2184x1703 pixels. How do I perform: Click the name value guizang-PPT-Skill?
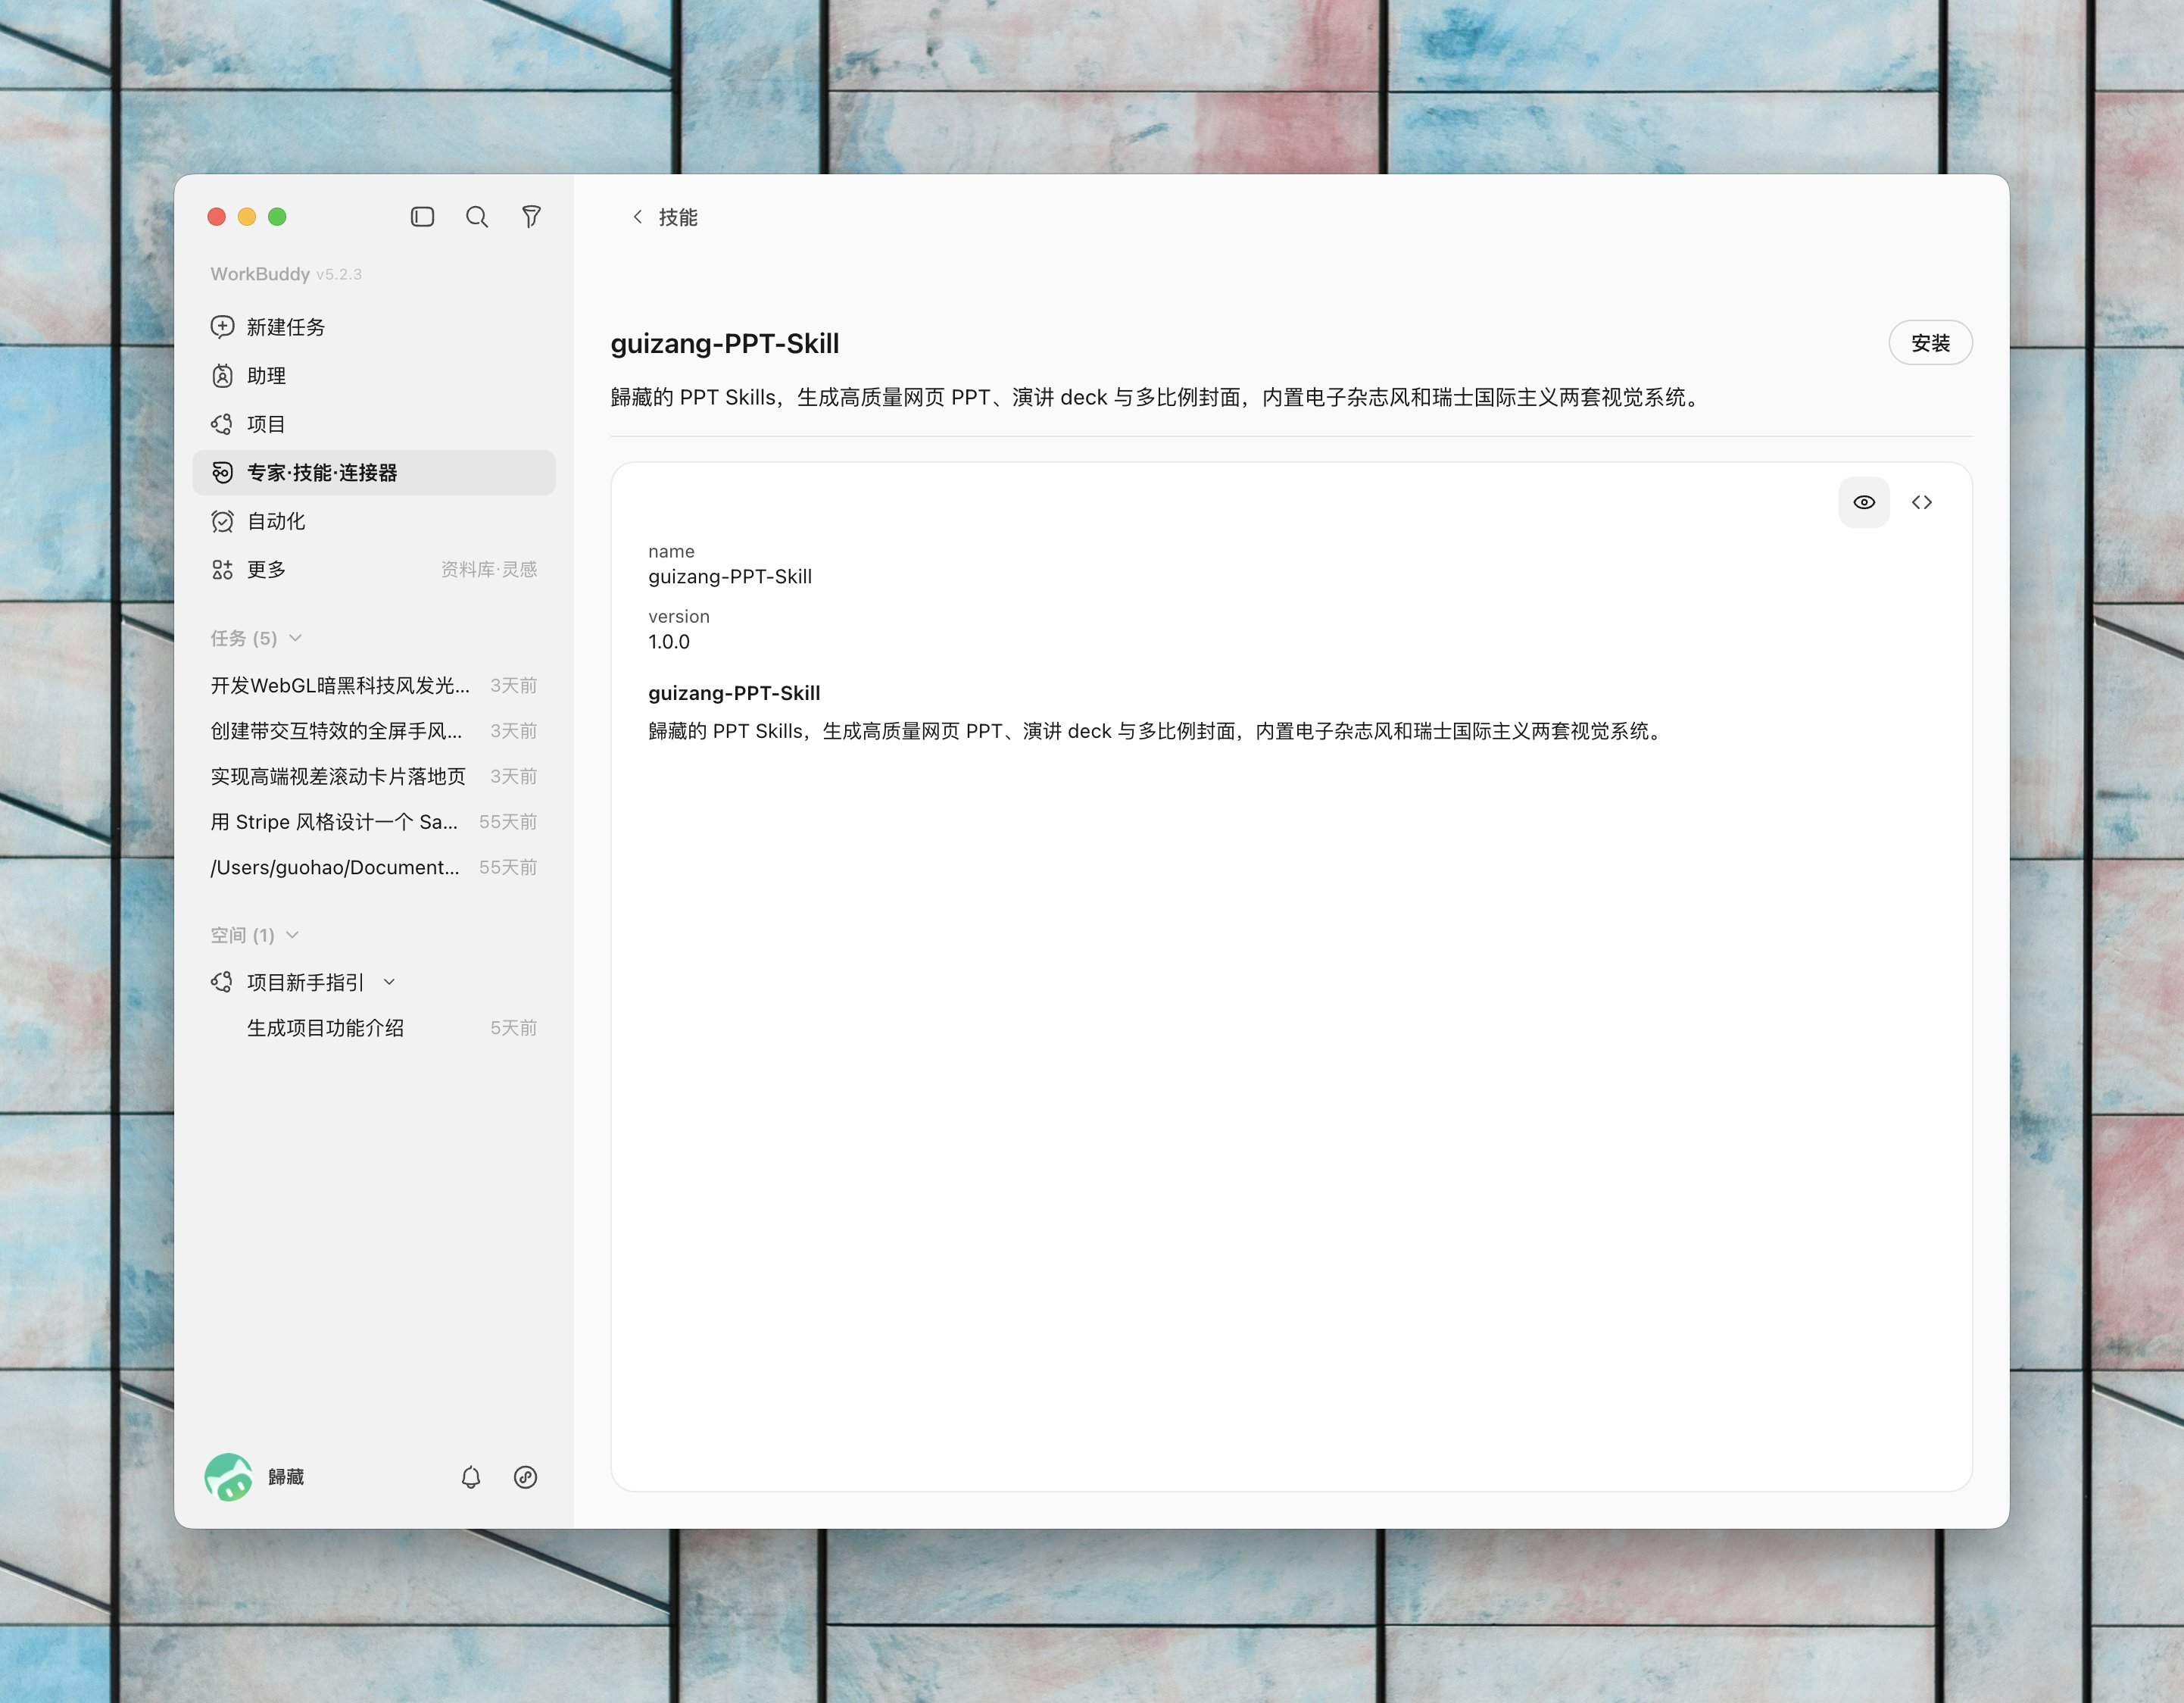click(x=730, y=577)
